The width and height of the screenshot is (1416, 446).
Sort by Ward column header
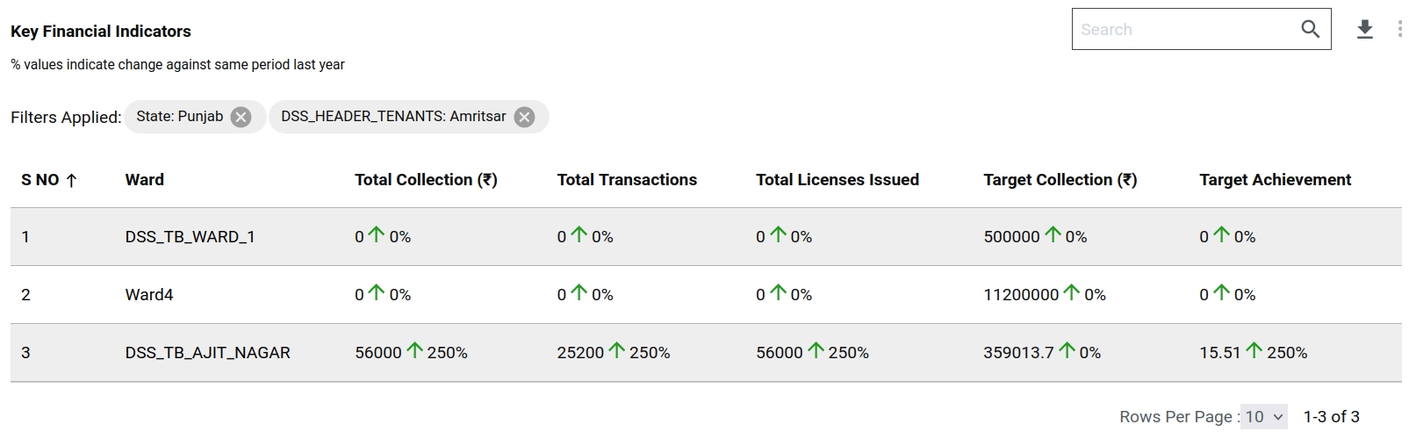click(x=145, y=180)
